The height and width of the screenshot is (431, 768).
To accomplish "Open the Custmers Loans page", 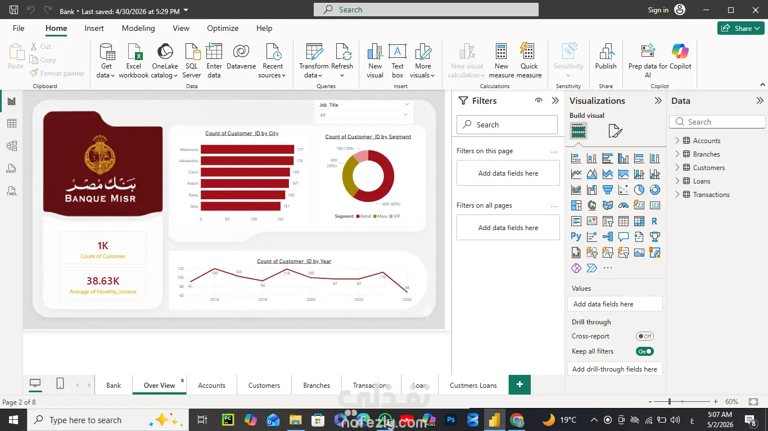I will (x=473, y=385).
